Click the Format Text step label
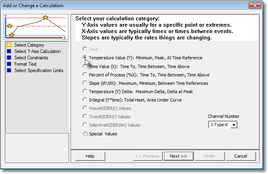 (x=25, y=64)
